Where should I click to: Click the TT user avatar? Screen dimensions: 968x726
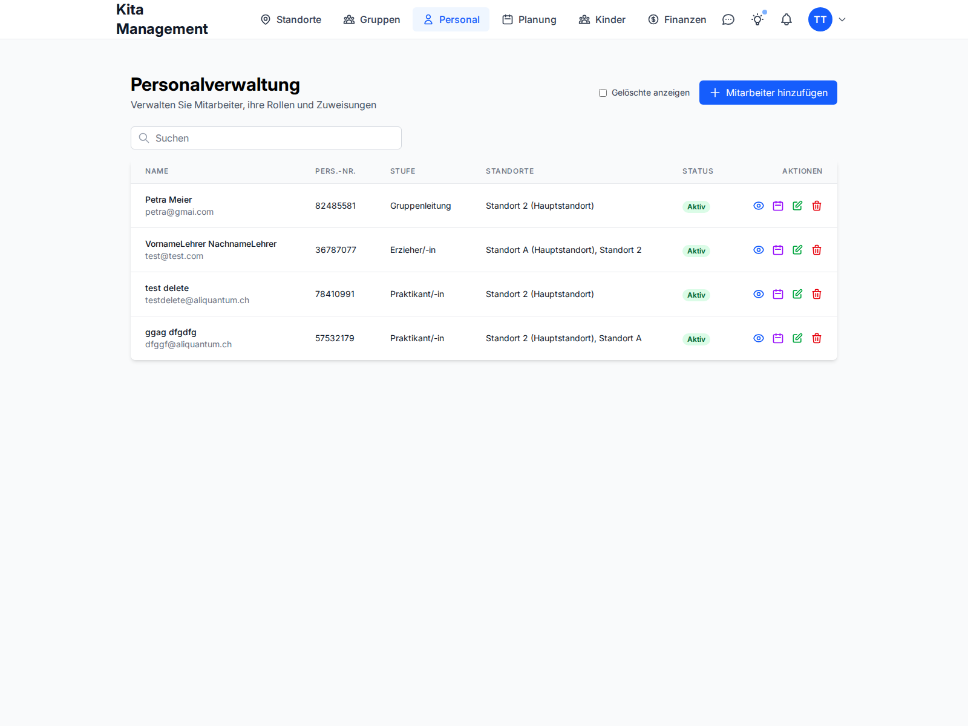point(820,19)
